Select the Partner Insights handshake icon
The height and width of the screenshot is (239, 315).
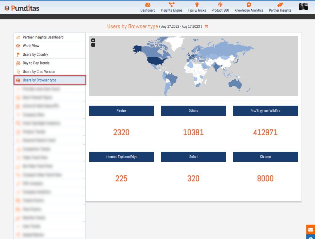(x=280, y=5)
